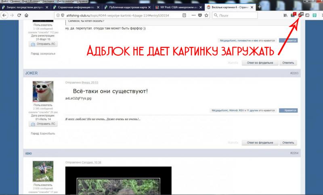Bookmark this page with the star icon
Image resolution: width=323 pixels, height=195 pixels.
tap(206, 15)
